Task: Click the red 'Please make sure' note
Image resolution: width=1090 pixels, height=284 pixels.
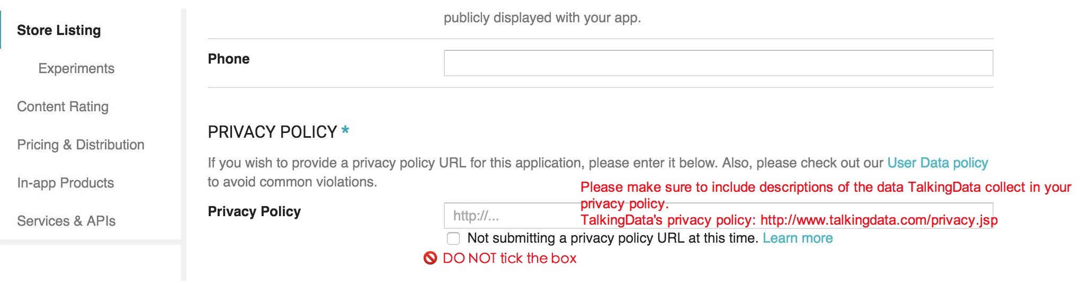Action: [x=825, y=187]
